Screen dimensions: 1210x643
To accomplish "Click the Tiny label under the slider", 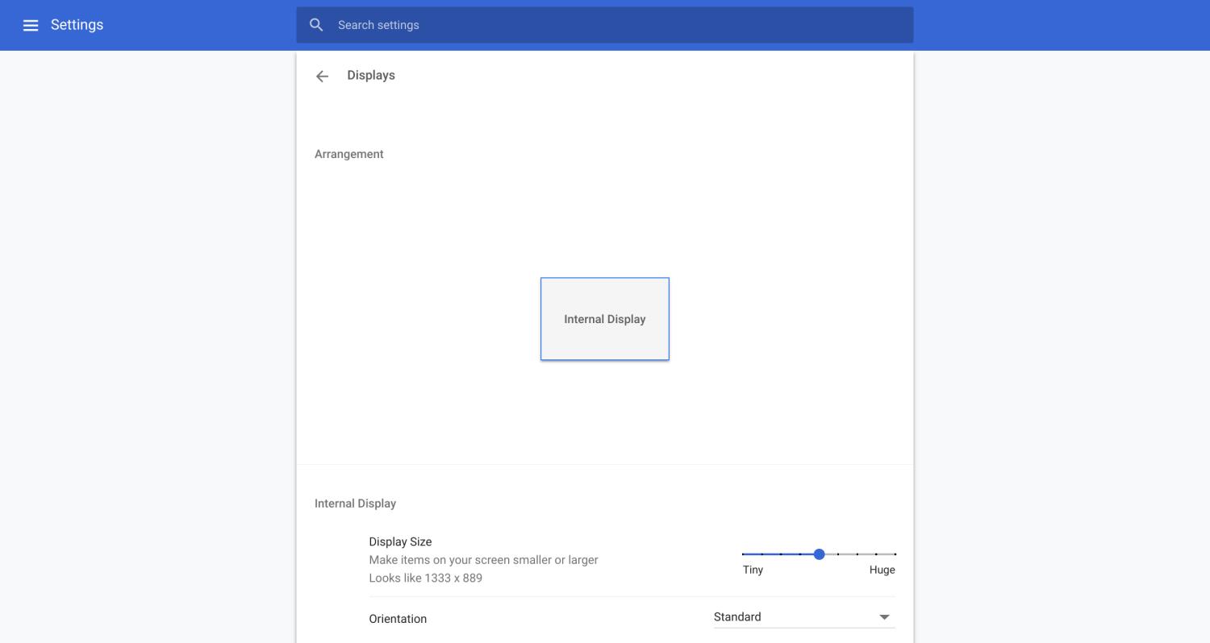I will 753,570.
